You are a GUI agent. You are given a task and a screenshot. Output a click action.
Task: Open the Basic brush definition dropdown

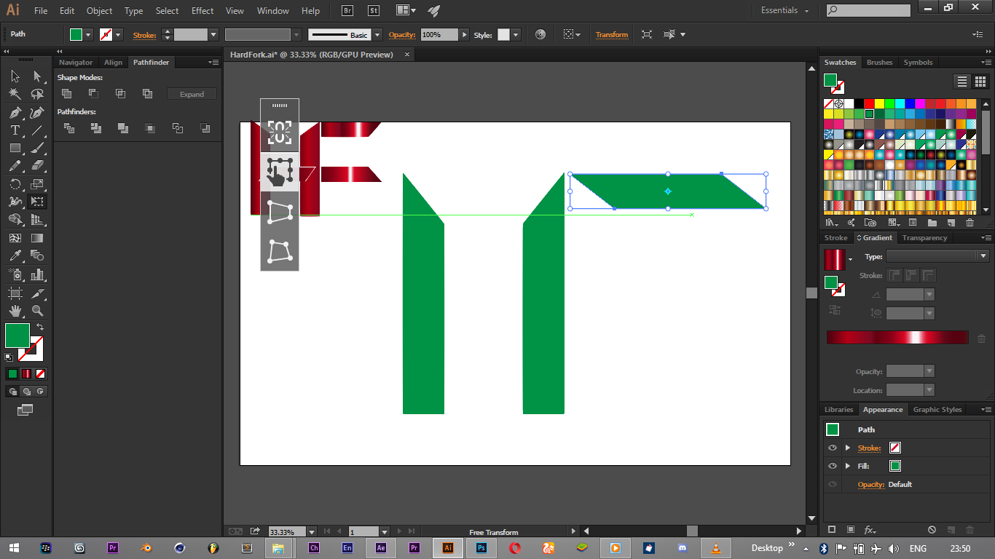(377, 34)
